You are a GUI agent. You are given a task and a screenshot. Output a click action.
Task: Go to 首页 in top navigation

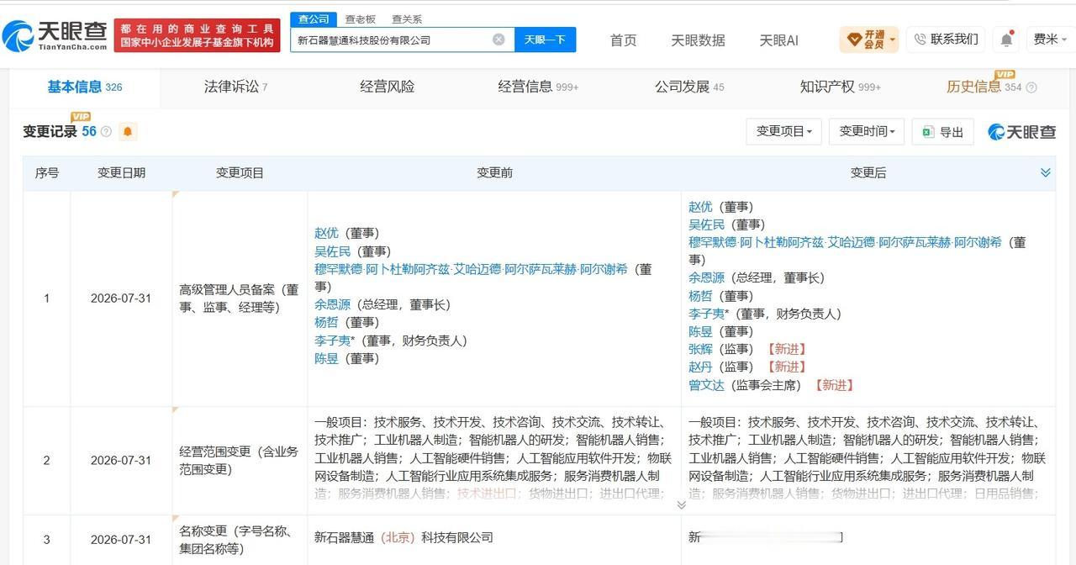click(623, 40)
